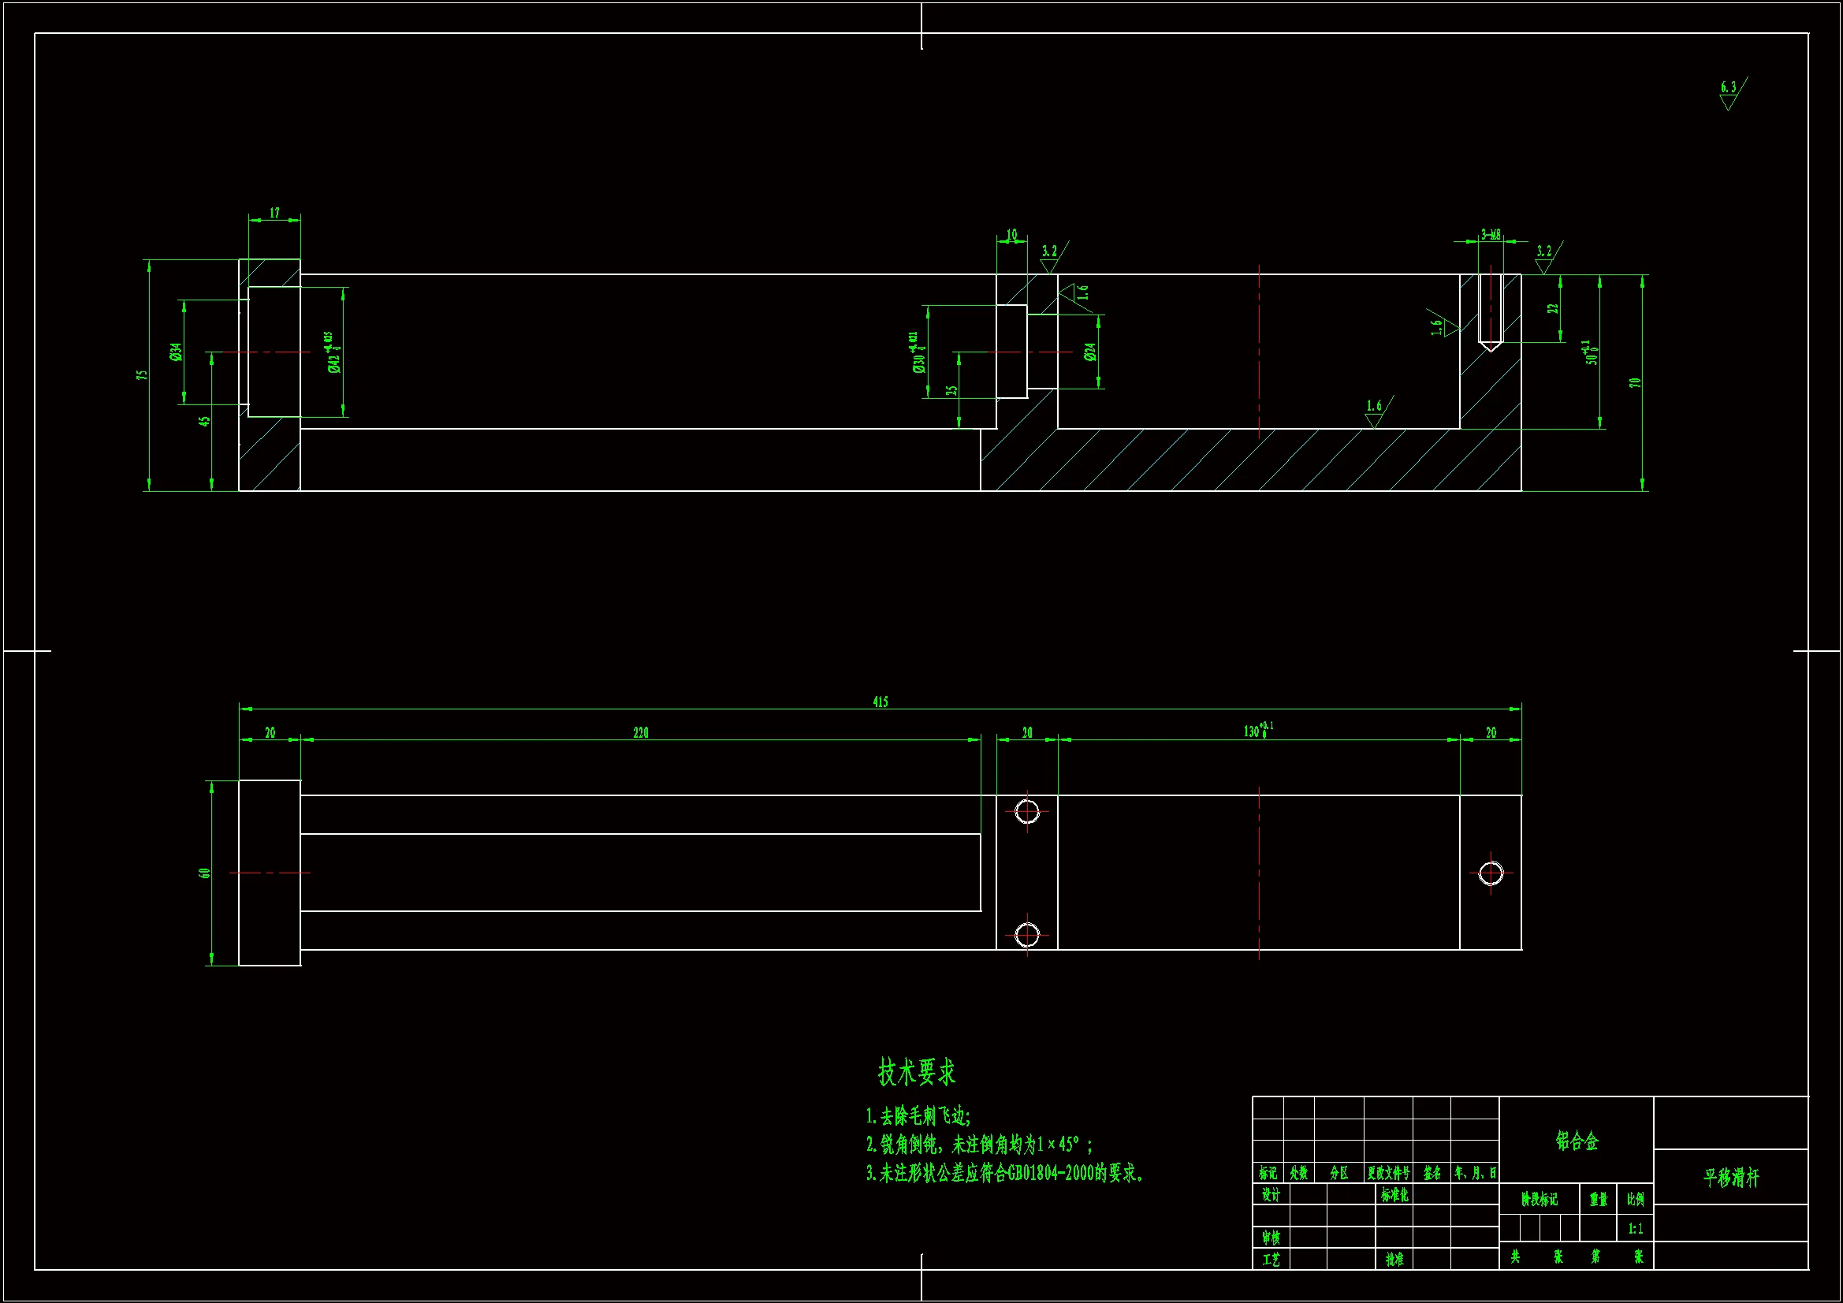This screenshot has width=1843, height=1303.
Task: Select the 技术要求 heading text
Action: 917,1072
